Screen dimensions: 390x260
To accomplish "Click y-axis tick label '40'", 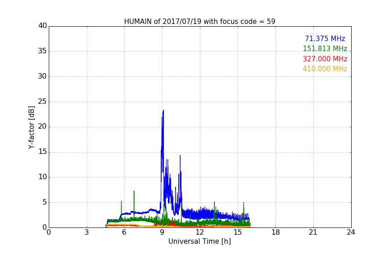I will click(x=42, y=26).
